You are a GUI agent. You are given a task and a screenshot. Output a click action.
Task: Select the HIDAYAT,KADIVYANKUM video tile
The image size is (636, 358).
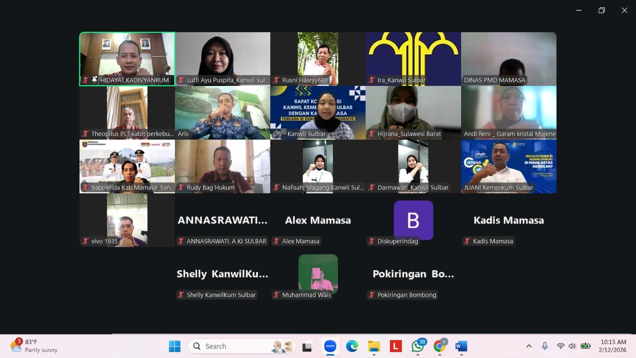[127, 59]
